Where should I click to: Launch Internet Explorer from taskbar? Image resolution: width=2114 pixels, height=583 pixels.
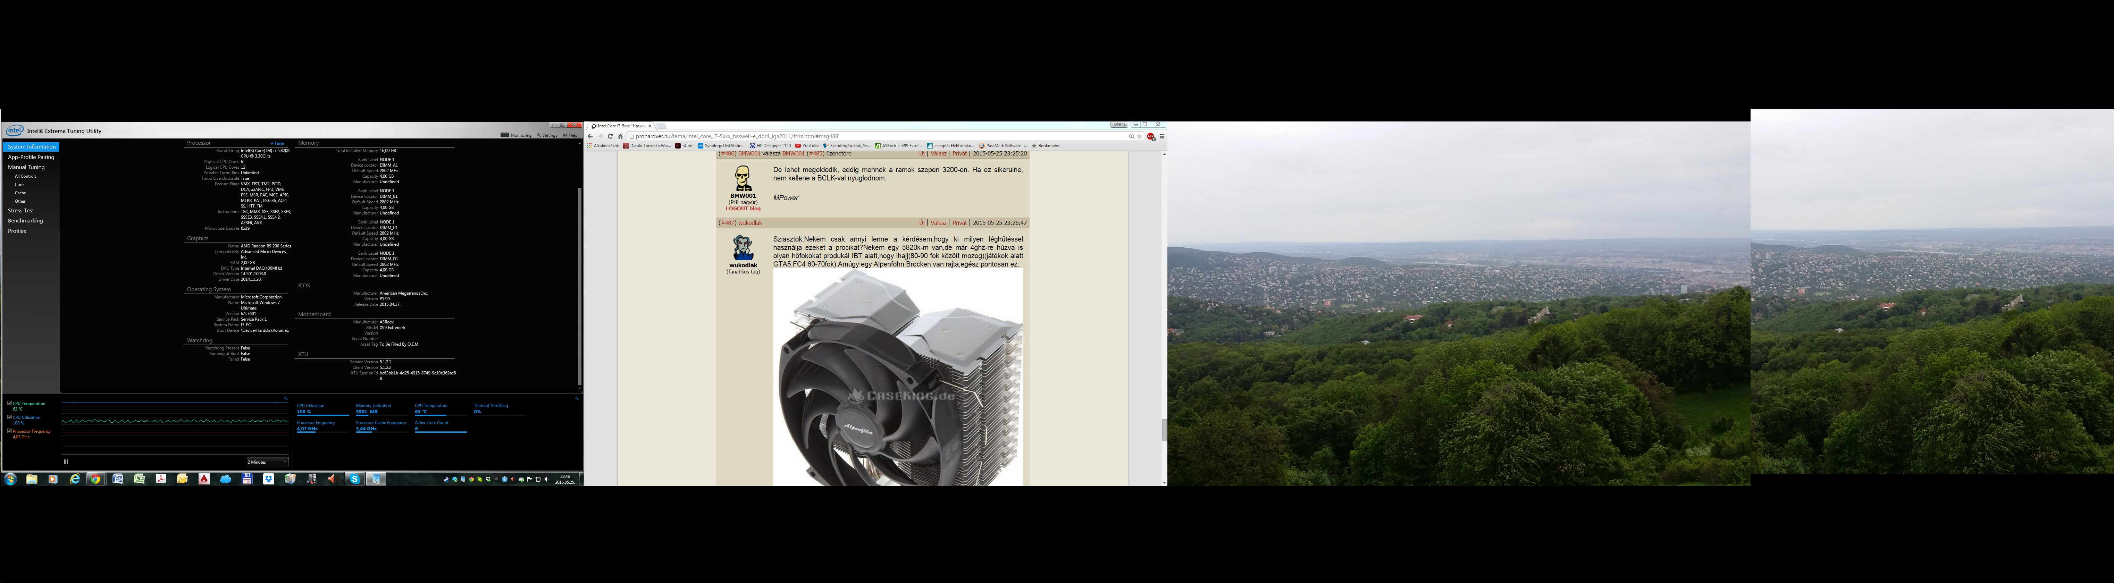pos(75,479)
